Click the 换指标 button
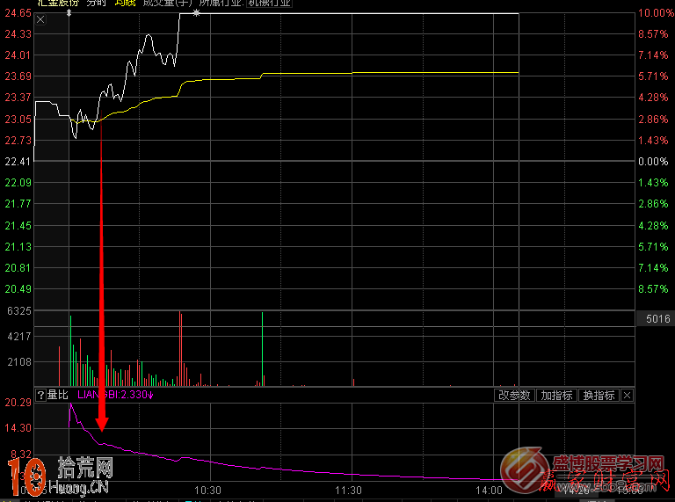Screen dimensions: 675x502 (599, 396)
